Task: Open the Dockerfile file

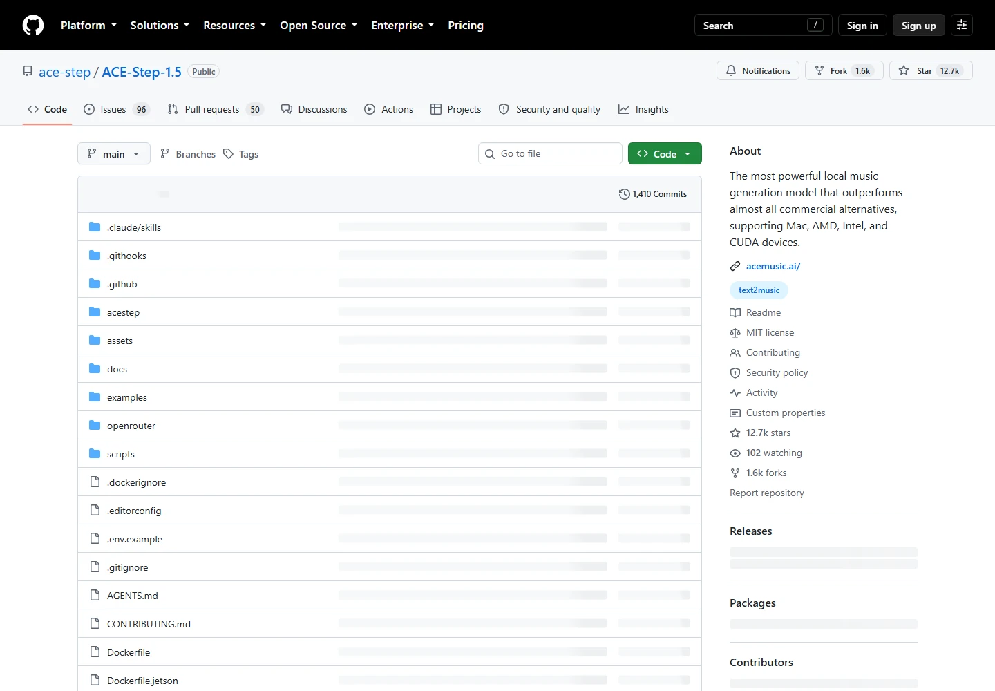Action: pos(129,652)
